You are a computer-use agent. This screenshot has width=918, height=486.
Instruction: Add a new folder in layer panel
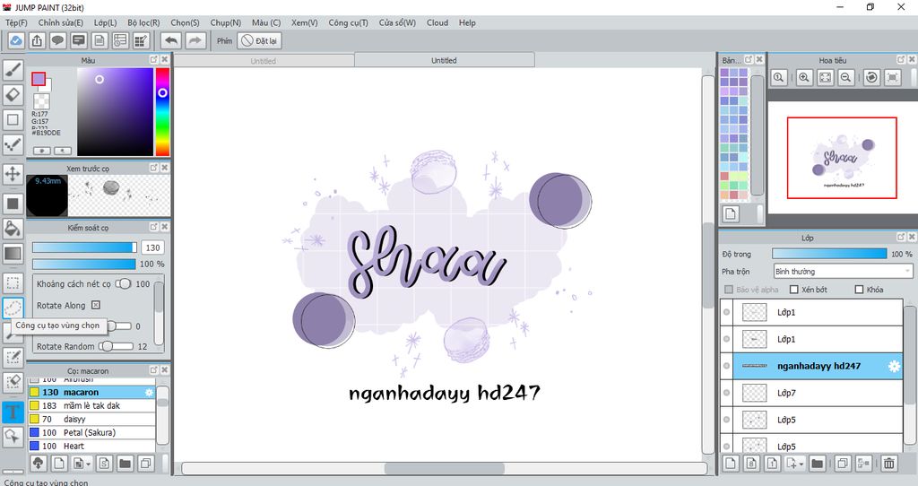tap(818, 464)
